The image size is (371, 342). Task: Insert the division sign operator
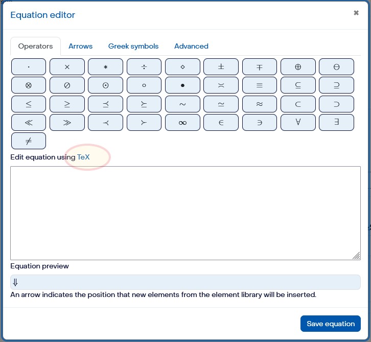click(x=144, y=67)
